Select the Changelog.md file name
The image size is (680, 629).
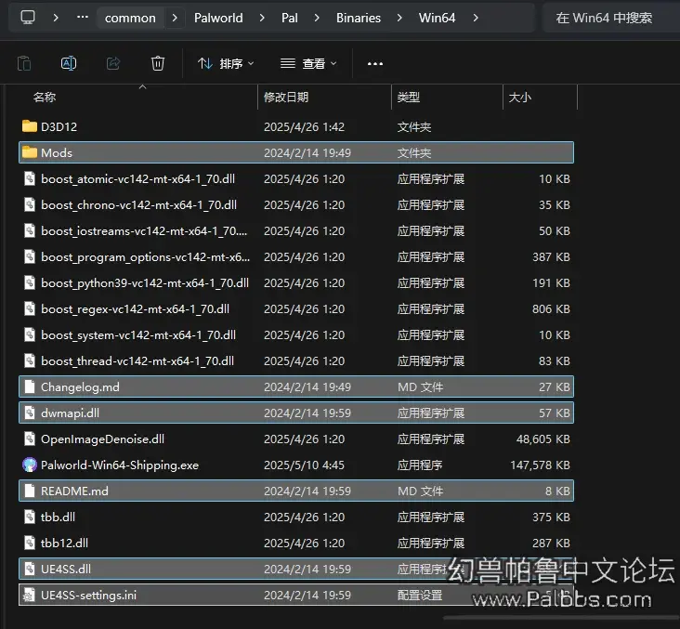tap(80, 387)
